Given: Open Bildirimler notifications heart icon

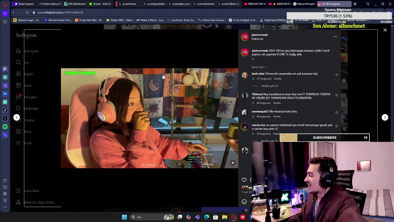Looking at the screenshot, I should click(x=18, y=109).
